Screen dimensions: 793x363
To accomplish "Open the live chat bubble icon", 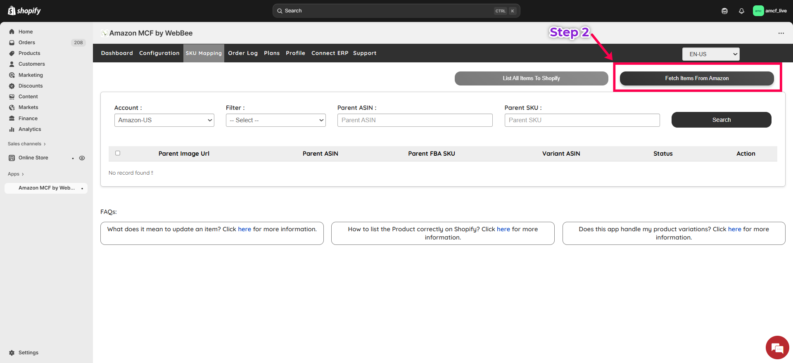I will (x=777, y=348).
